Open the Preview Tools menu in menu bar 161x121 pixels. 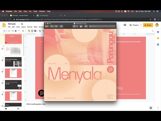pos(35,11)
